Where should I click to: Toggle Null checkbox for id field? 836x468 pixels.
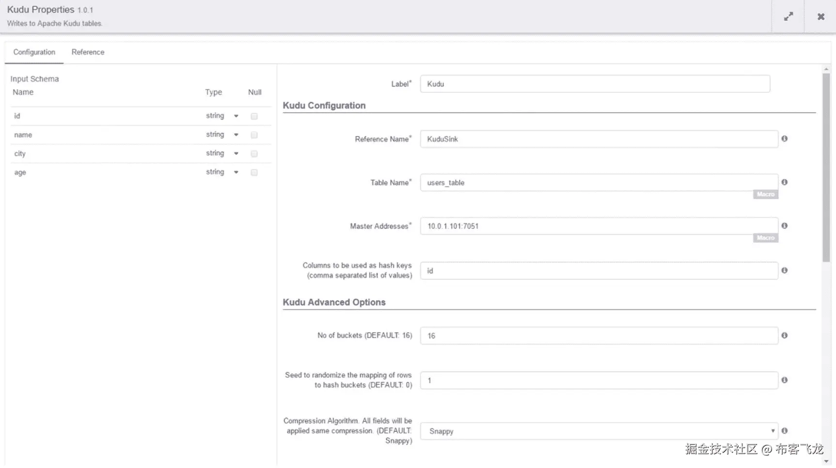point(254,116)
